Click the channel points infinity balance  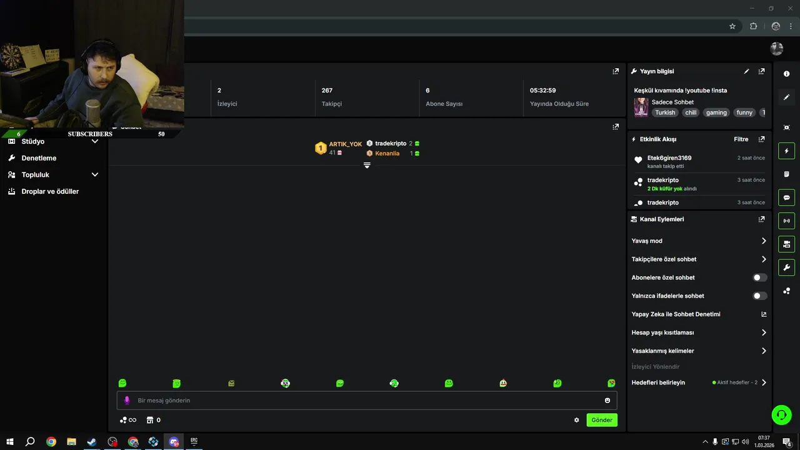[128, 420]
